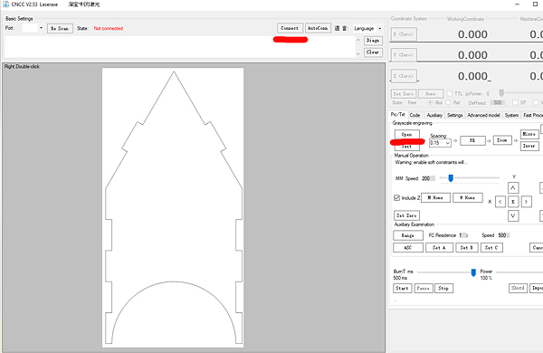This screenshot has height=353, width=543.
Task: Click the center jog pad button
Action: pos(513,202)
